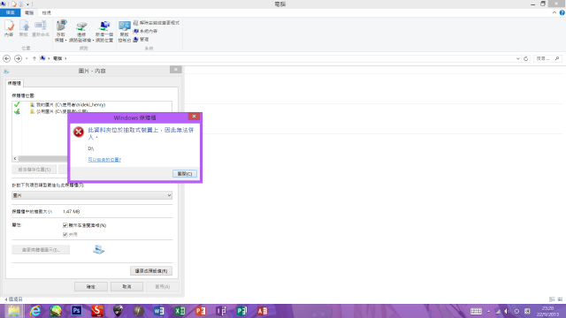The image size is (566, 318).
Task: Switch to details view in status bar
Action: pyautogui.click(x=552, y=299)
